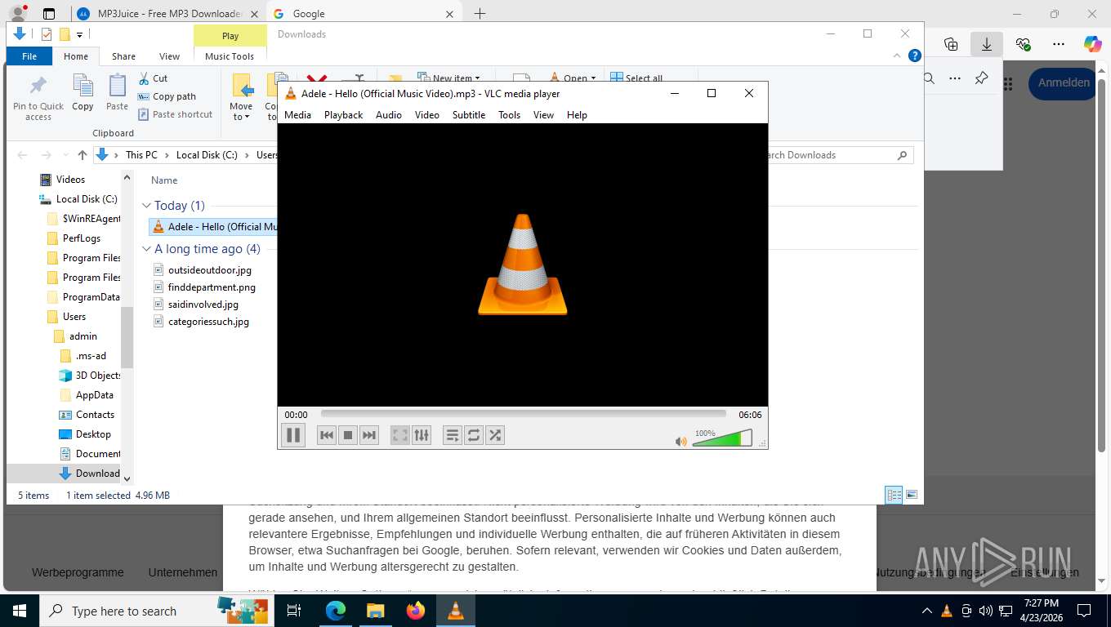The image size is (1111, 627).
Task: Collapse Explorer ribbon chevron
Action: [x=899, y=56]
